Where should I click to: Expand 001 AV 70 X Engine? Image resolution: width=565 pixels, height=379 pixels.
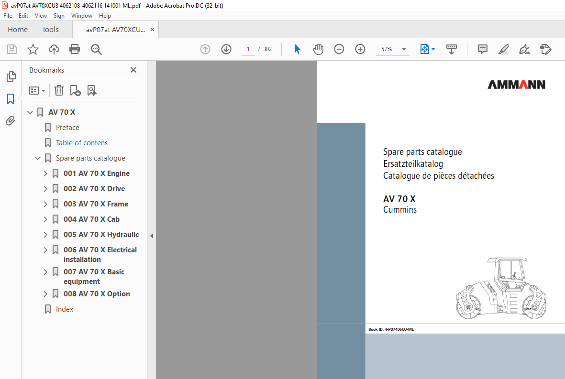[x=45, y=173]
